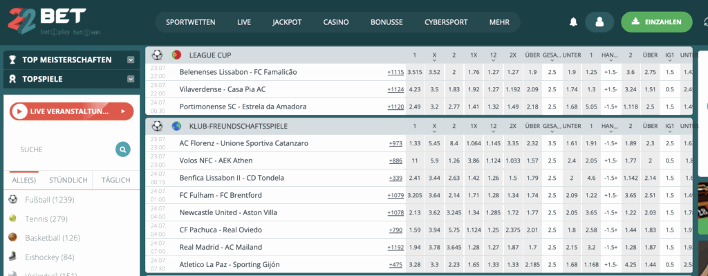
Task: Select odds 3.515 for Belenenses Lissabon win
Action: tap(415, 72)
